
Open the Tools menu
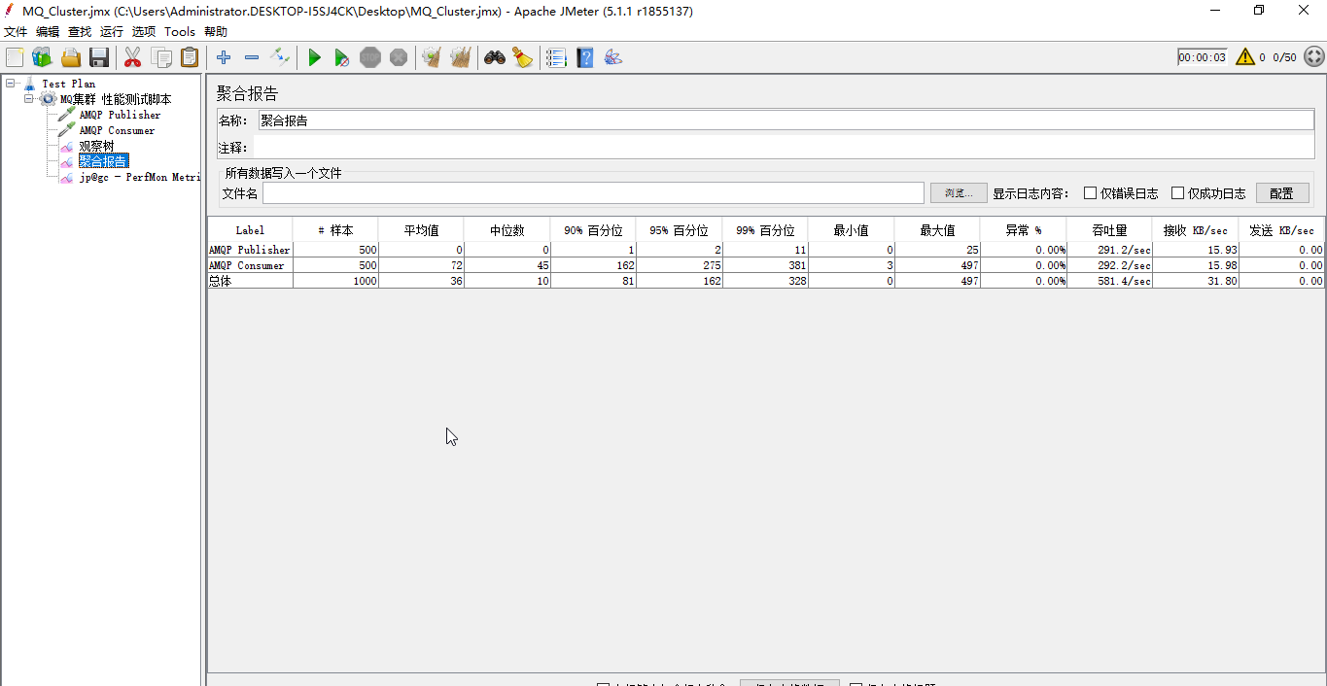(x=180, y=31)
